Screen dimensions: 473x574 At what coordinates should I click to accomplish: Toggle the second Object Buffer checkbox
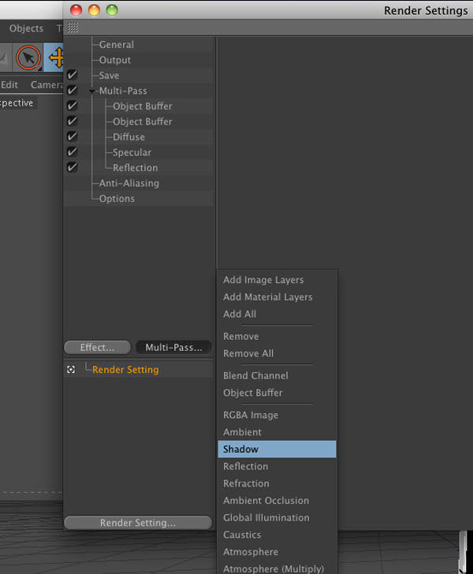pos(72,121)
